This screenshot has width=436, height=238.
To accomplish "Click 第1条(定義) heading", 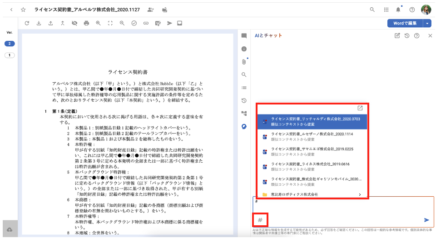I will (x=65, y=111).
